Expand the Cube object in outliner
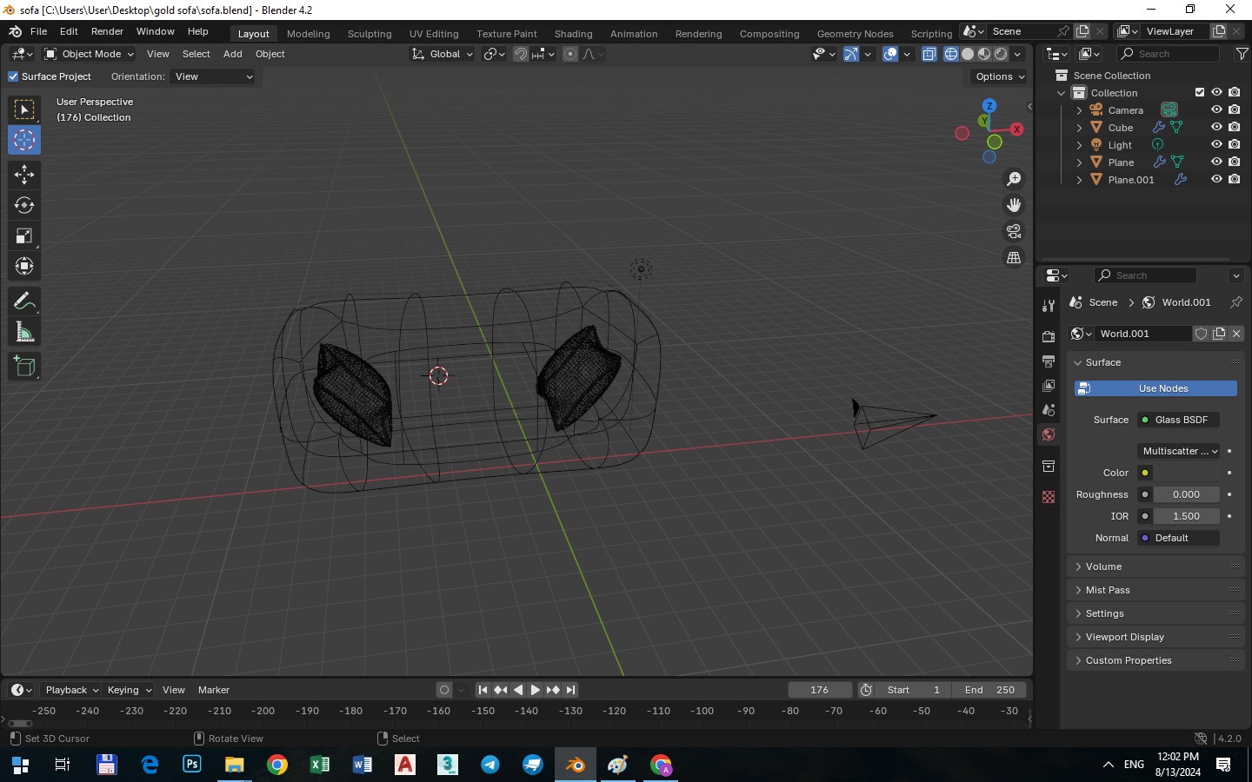Screen dimensions: 1252x782 click(x=1079, y=128)
